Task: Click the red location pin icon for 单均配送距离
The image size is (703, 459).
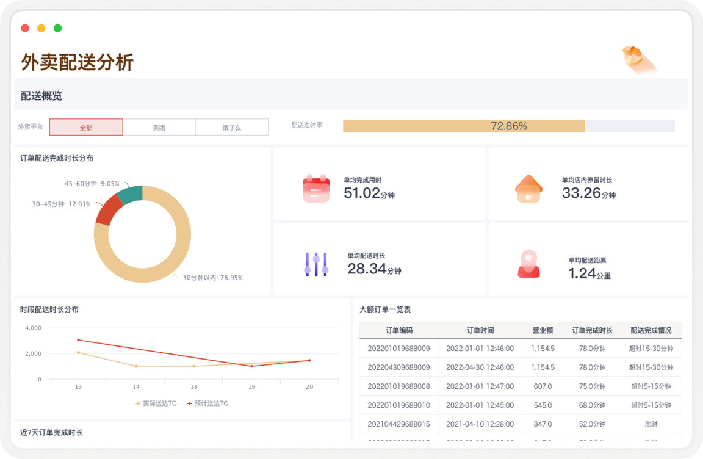Action: (x=528, y=264)
